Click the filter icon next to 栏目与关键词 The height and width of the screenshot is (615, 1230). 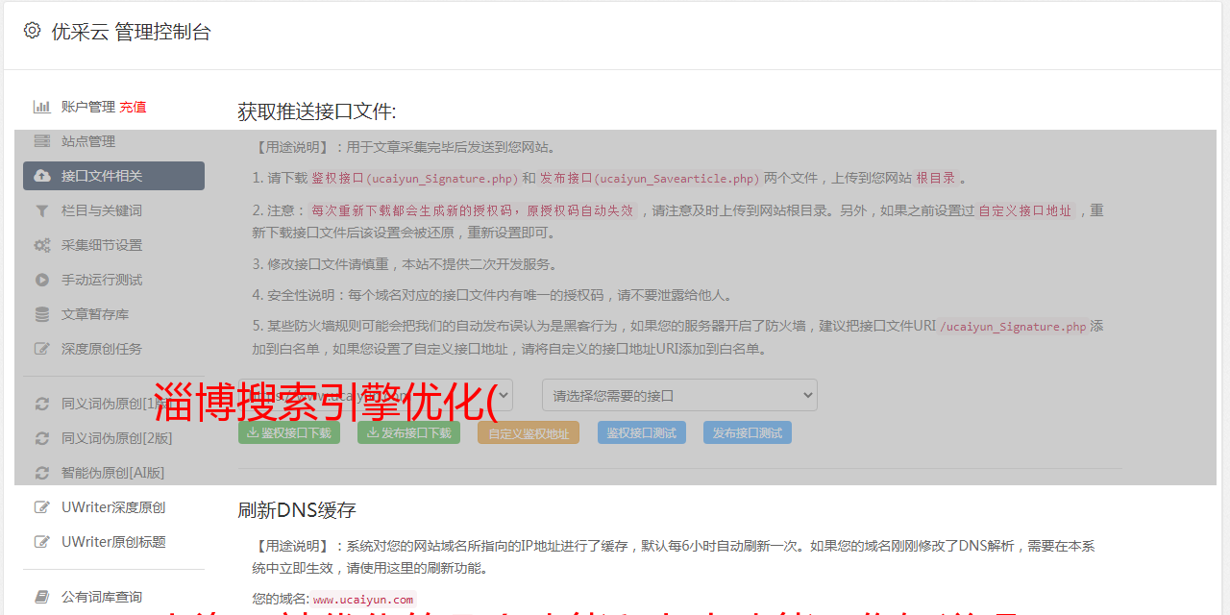click(x=42, y=210)
